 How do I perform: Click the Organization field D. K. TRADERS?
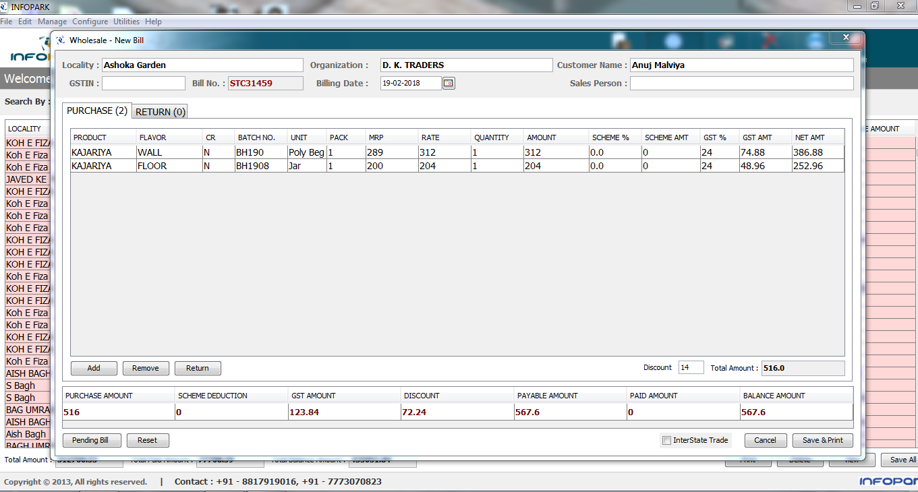click(466, 65)
